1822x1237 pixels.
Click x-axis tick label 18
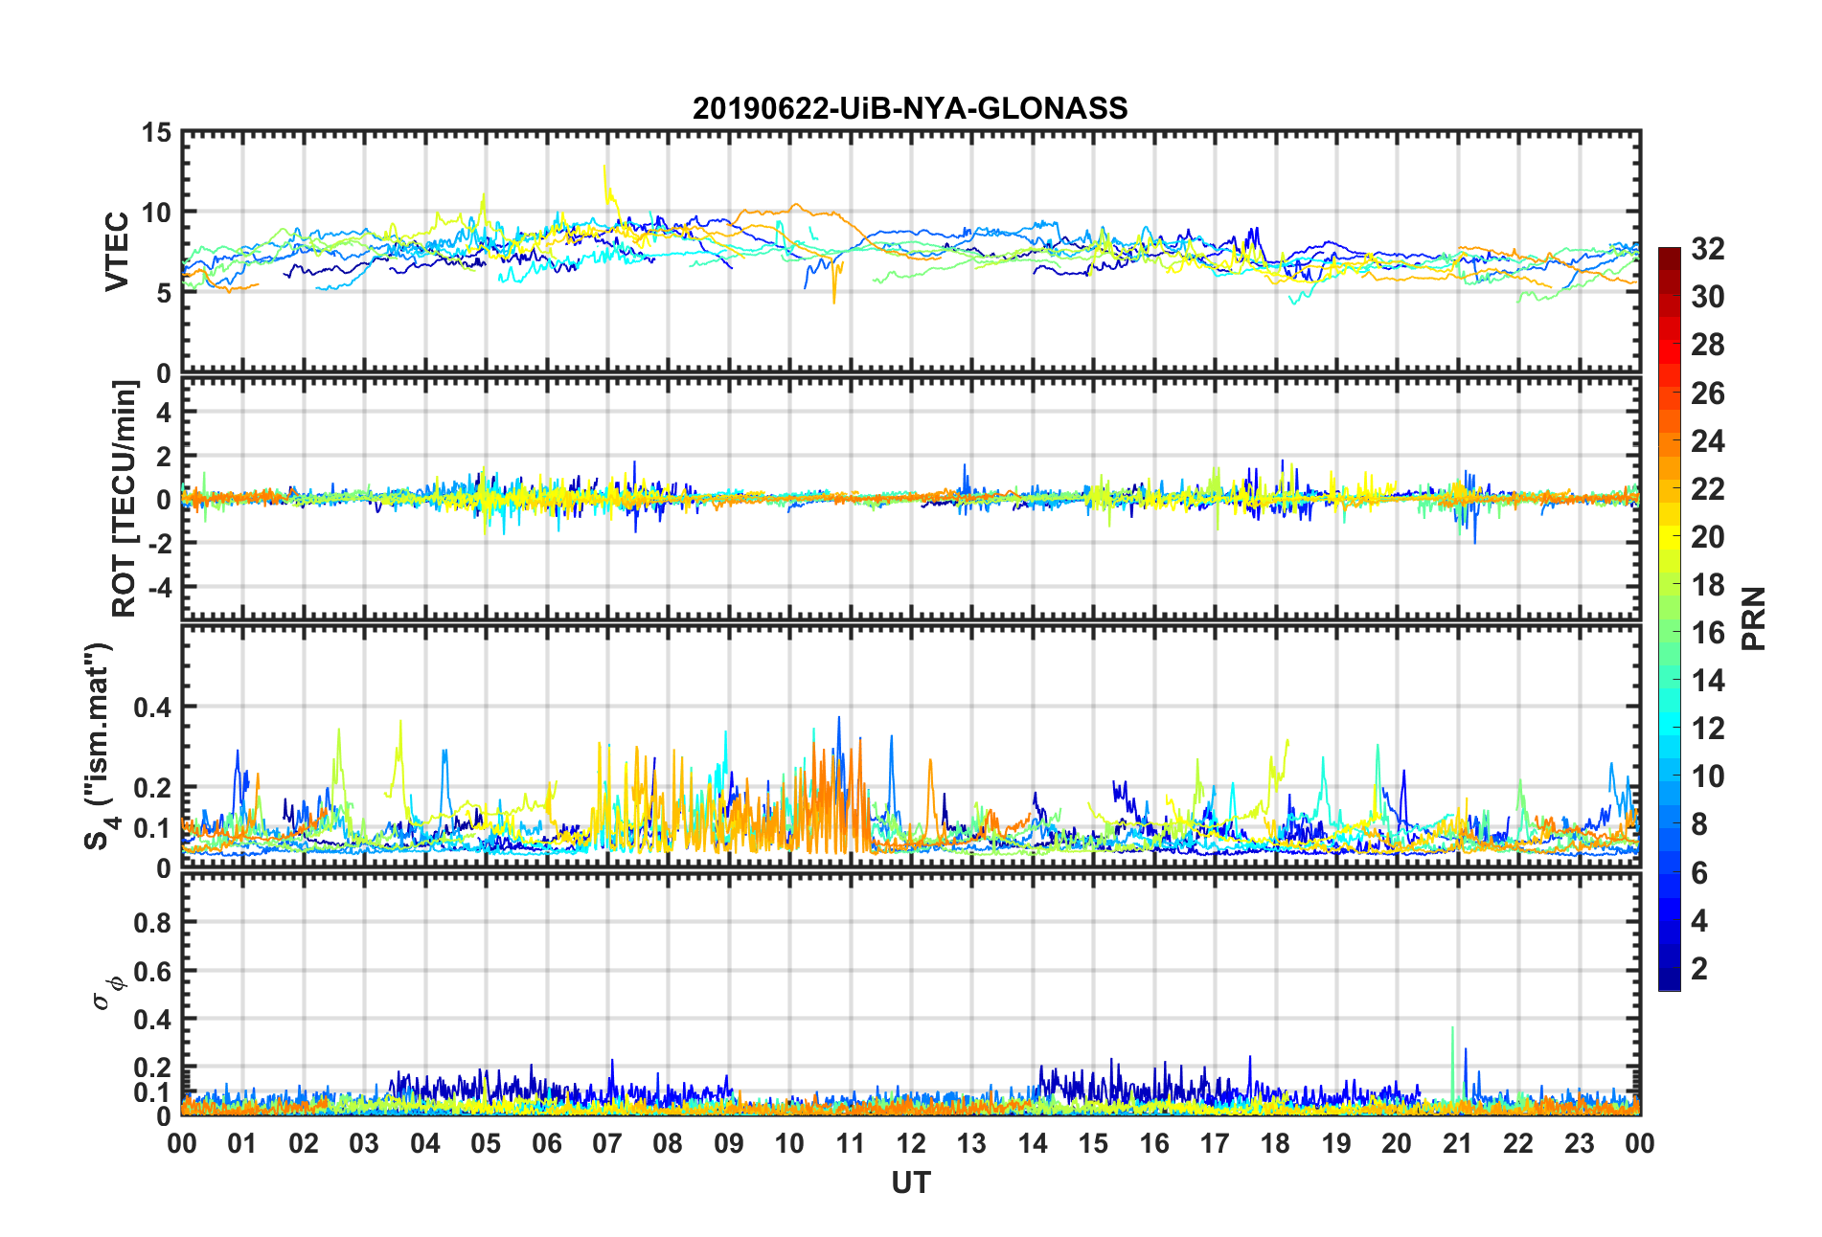(1275, 1143)
